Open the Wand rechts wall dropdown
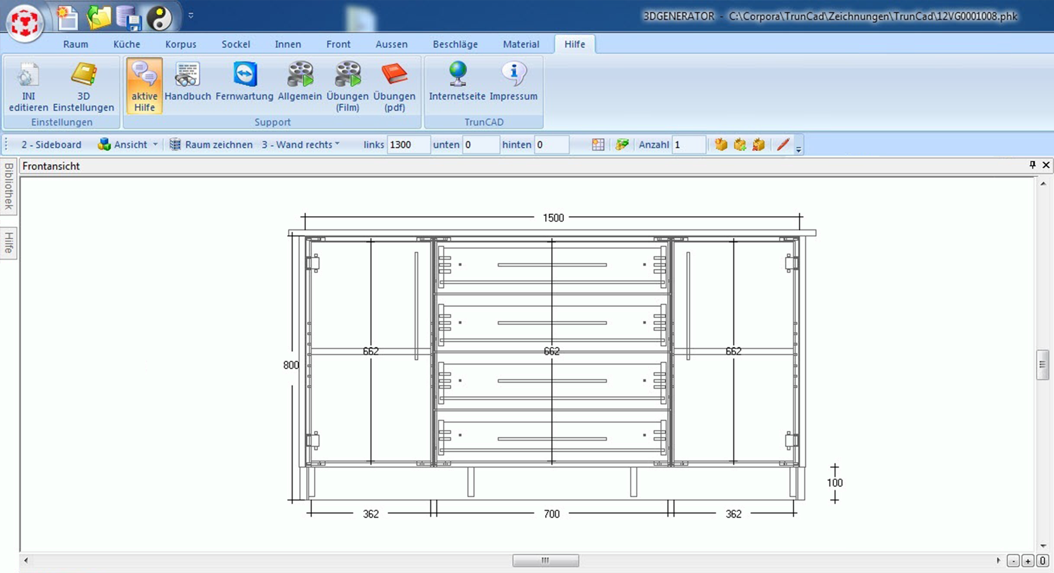This screenshot has height=573, width=1054. pos(300,144)
